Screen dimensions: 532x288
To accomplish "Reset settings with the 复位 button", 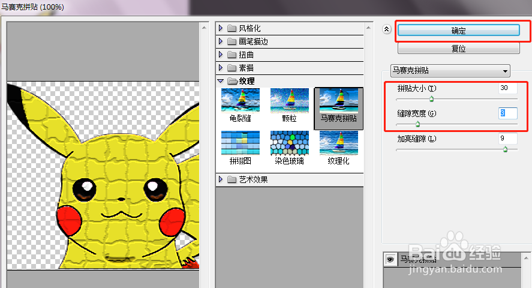I will [x=458, y=49].
